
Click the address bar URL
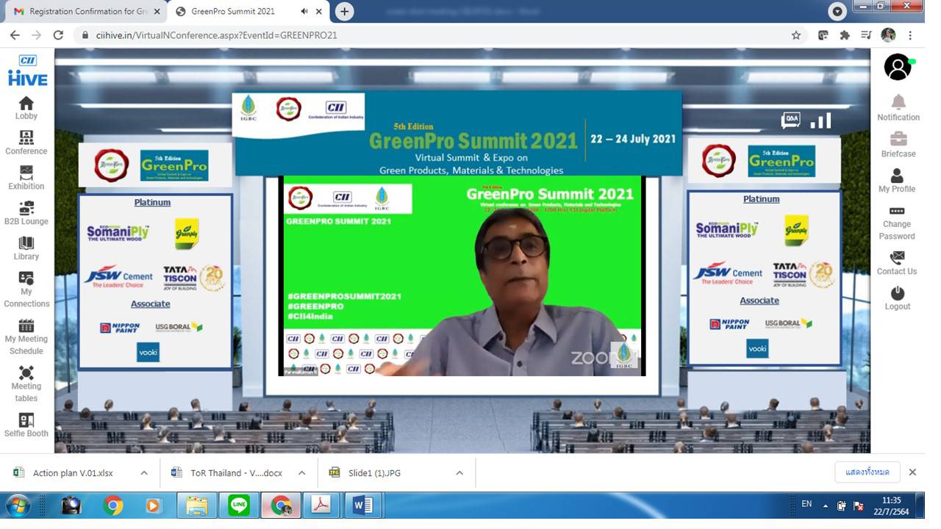coord(216,35)
